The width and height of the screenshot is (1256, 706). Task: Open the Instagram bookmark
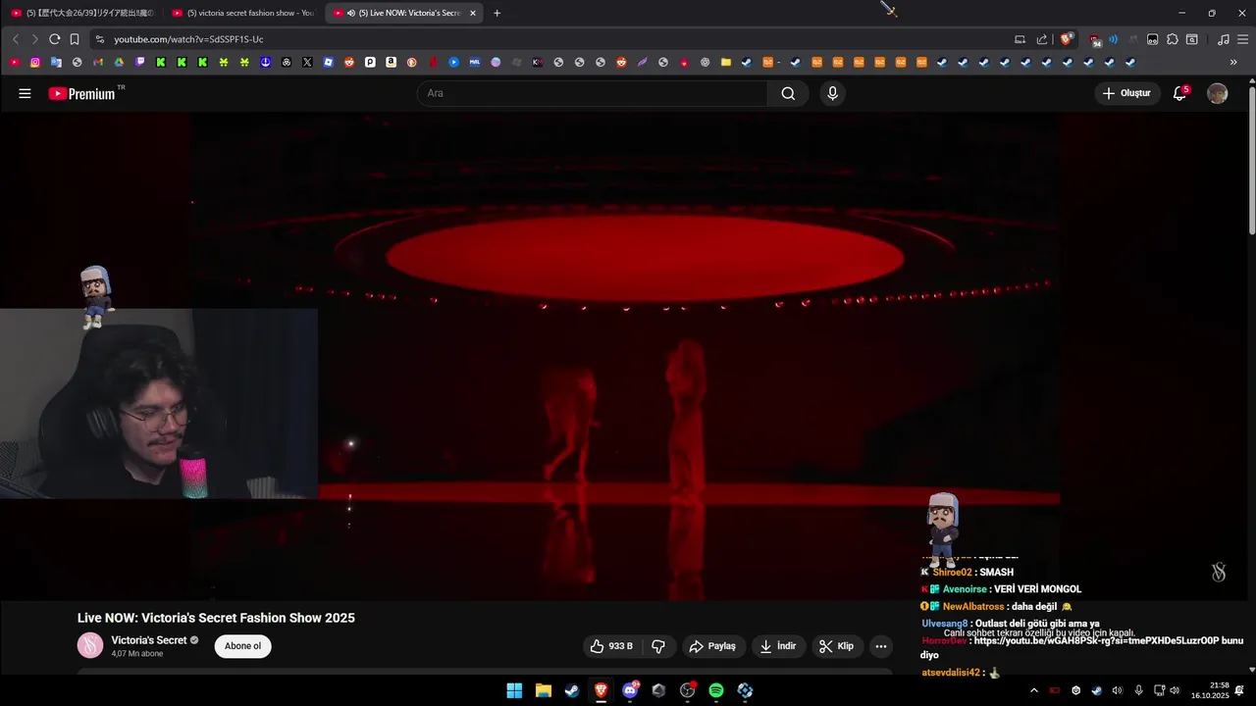coord(35,62)
